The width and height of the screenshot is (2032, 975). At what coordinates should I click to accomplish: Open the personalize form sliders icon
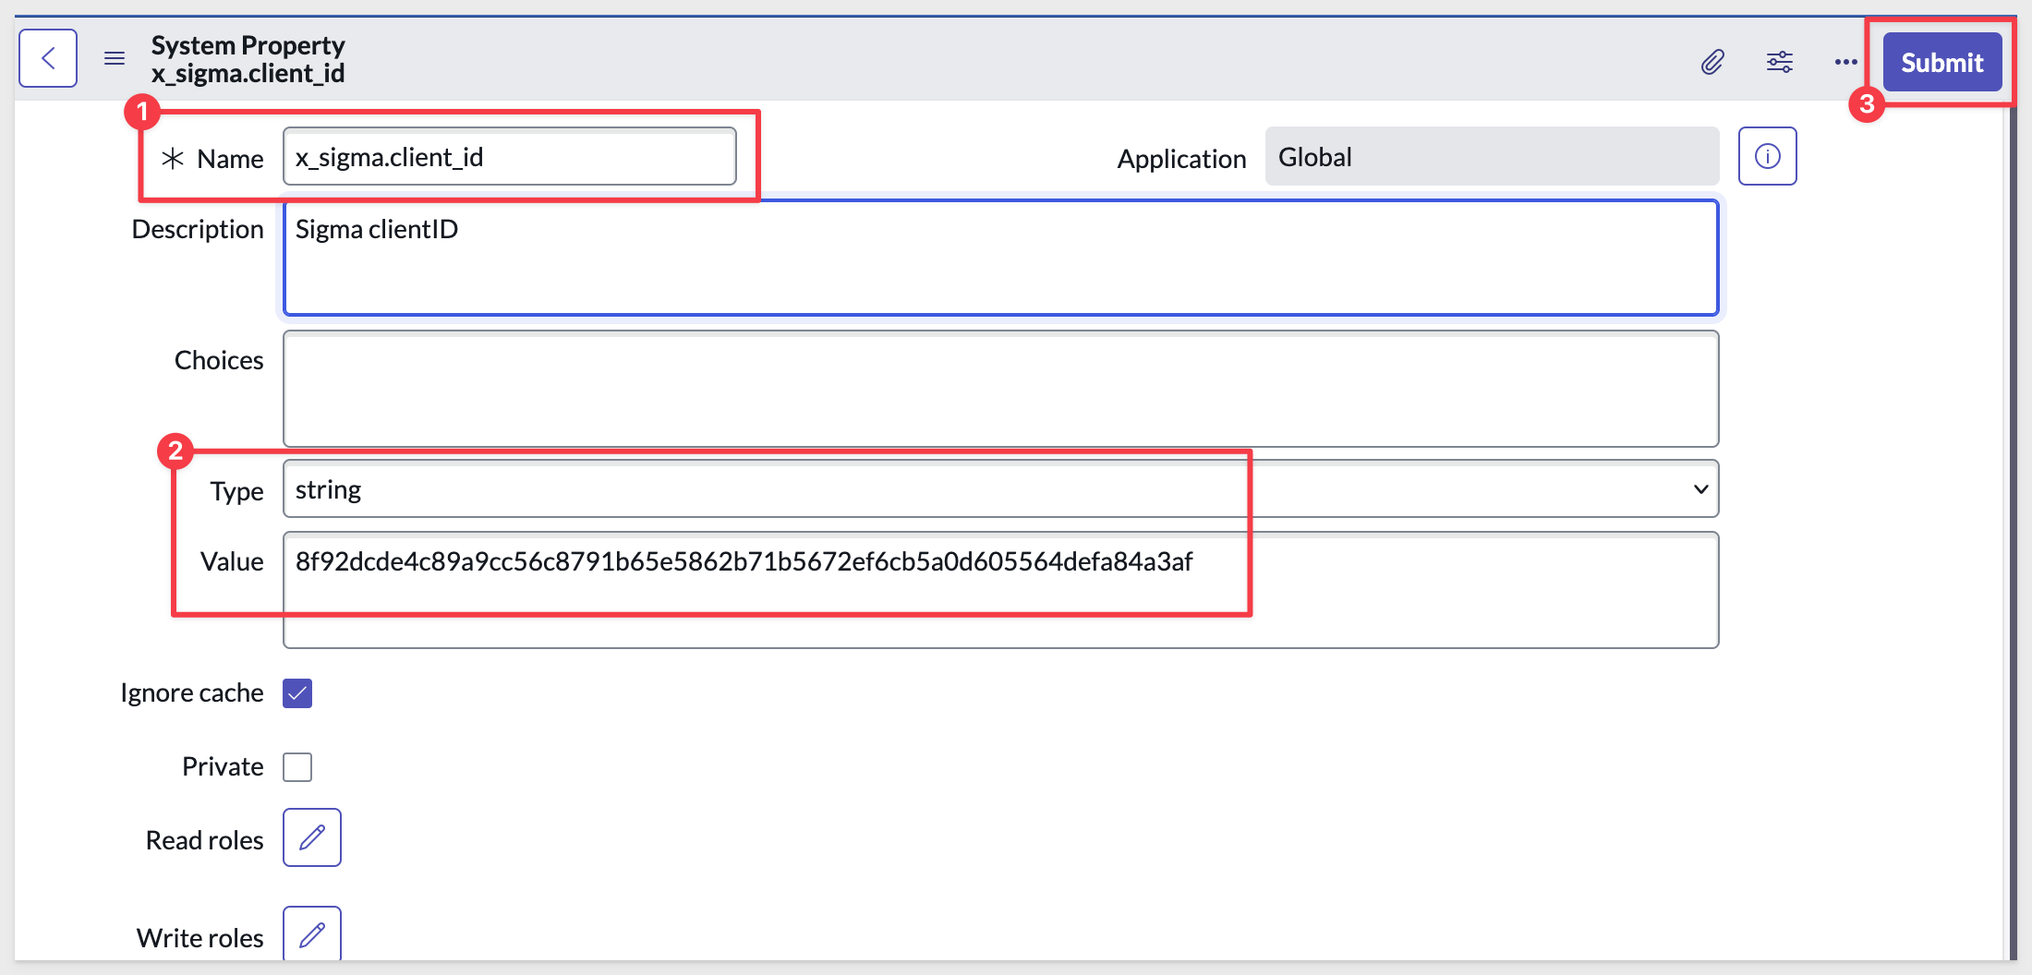(x=1780, y=62)
